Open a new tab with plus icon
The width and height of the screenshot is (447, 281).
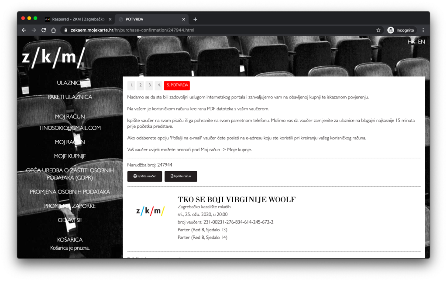pyautogui.click(x=195, y=19)
